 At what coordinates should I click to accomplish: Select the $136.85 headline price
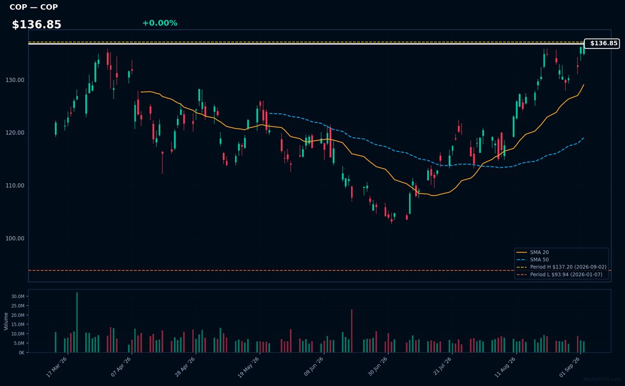(x=36, y=24)
